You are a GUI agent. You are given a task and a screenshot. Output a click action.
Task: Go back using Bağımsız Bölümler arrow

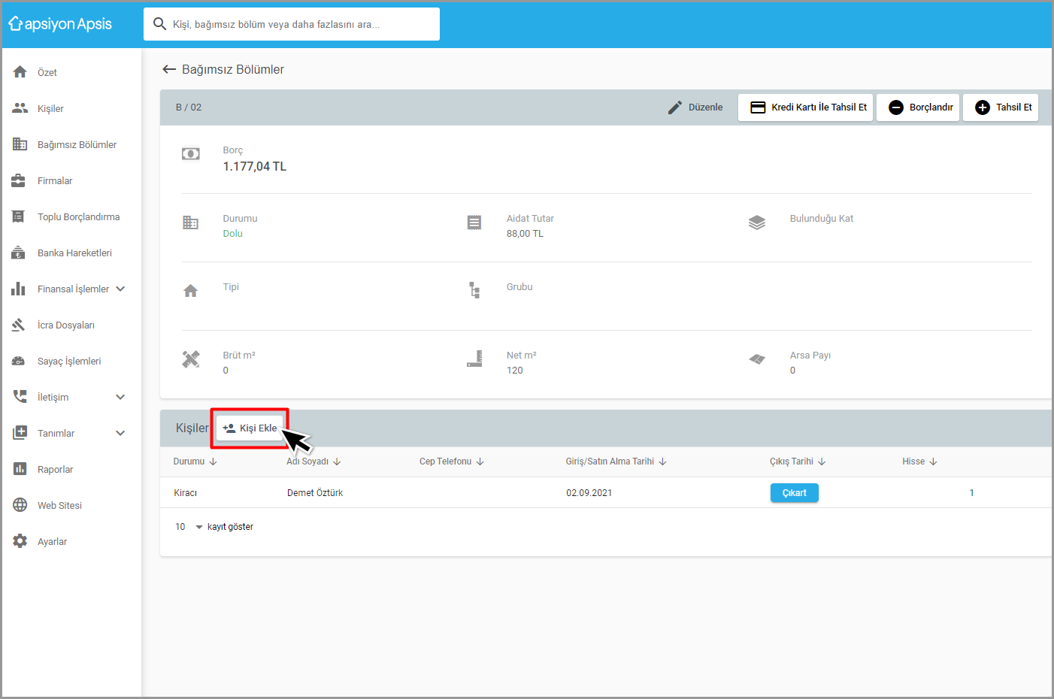[x=169, y=69]
